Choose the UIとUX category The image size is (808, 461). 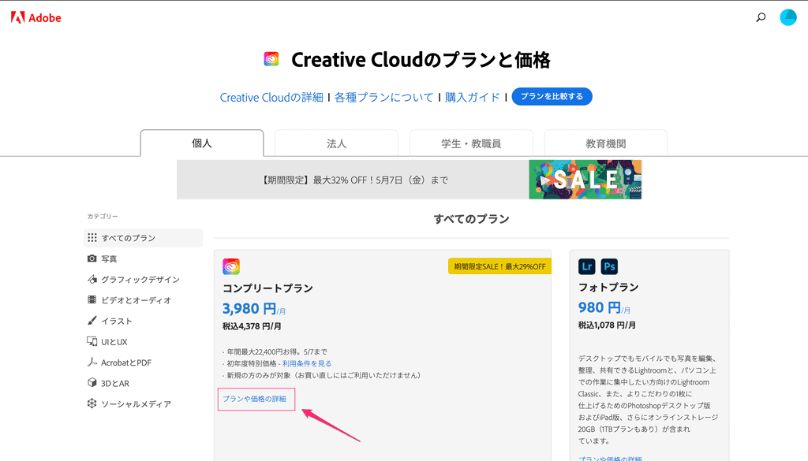pyautogui.click(x=114, y=342)
